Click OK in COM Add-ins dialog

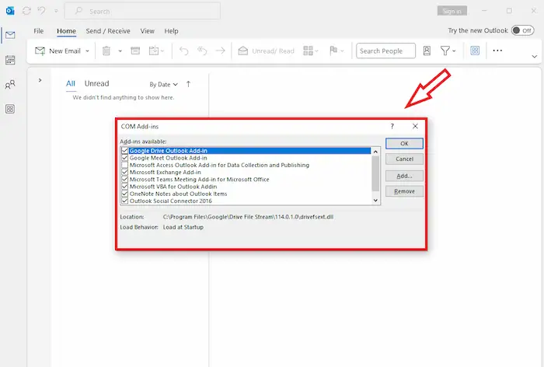pos(404,143)
